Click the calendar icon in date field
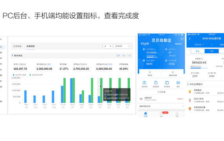 click(x=129, y=46)
